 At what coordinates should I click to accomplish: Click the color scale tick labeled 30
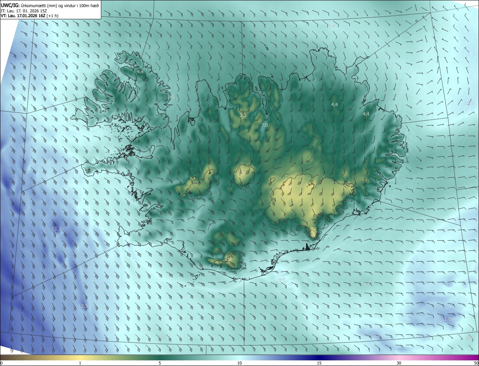(x=399, y=363)
